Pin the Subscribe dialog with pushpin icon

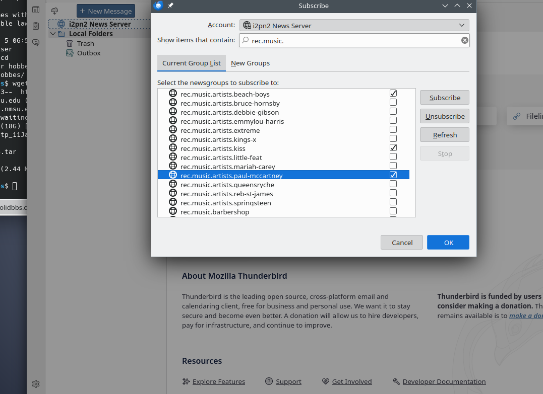point(170,6)
